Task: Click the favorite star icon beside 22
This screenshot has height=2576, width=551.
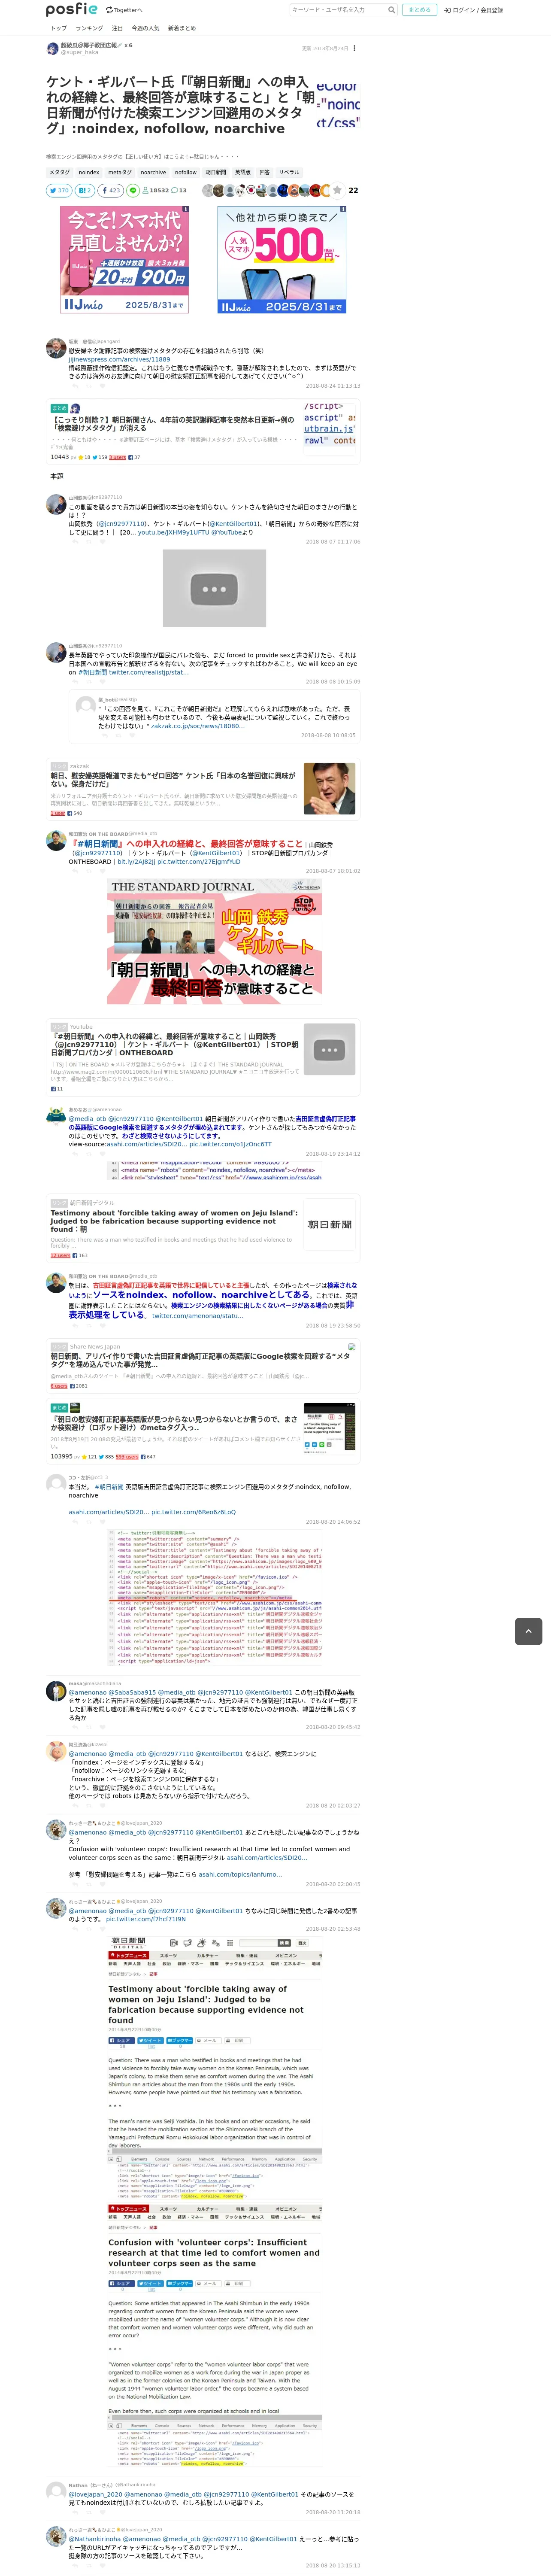Action: [x=337, y=190]
